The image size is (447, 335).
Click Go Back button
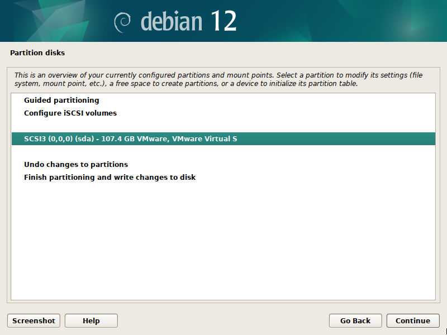[x=355, y=320]
